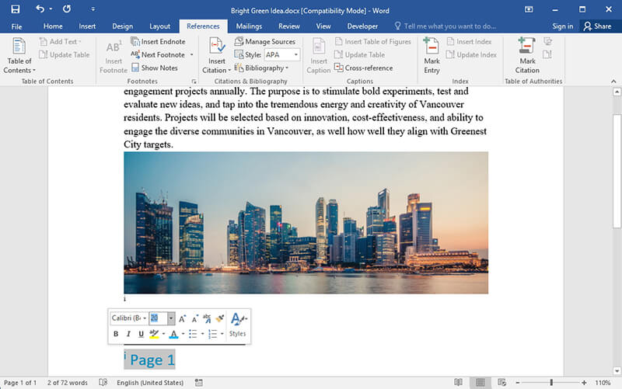Apply the yellow text highlight color
The height and width of the screenshot is (389, 622).
point(154,334)
